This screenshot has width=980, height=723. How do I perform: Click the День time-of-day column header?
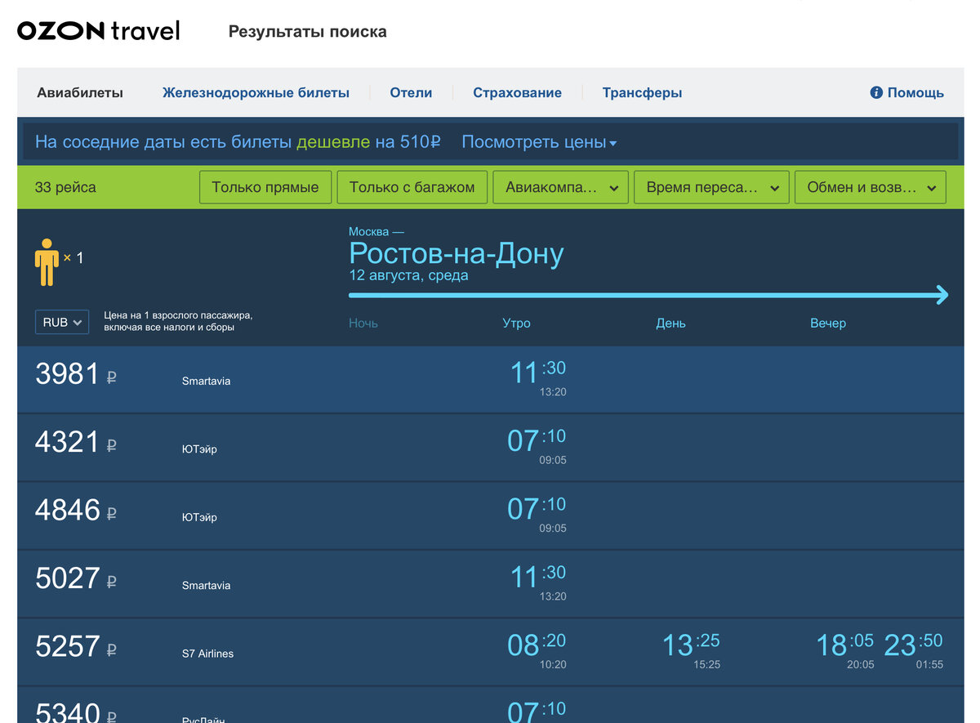pos(670,323)
